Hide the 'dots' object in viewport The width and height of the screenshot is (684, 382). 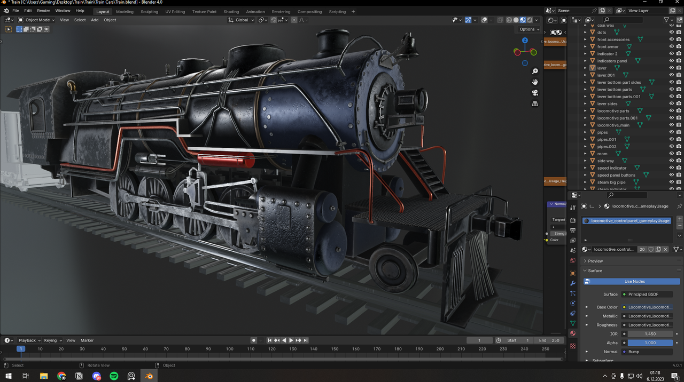pyautogui.click(x=672, y=32)
